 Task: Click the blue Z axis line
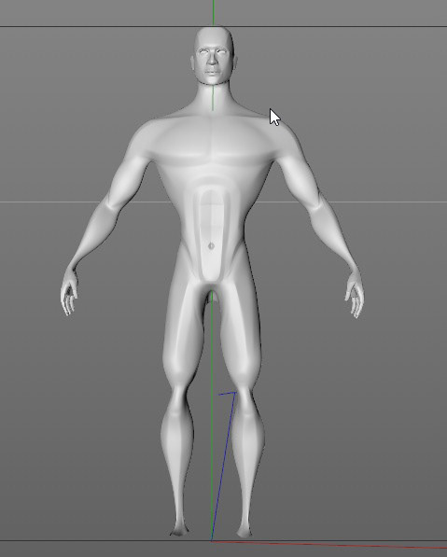click(x=223, y=466)
